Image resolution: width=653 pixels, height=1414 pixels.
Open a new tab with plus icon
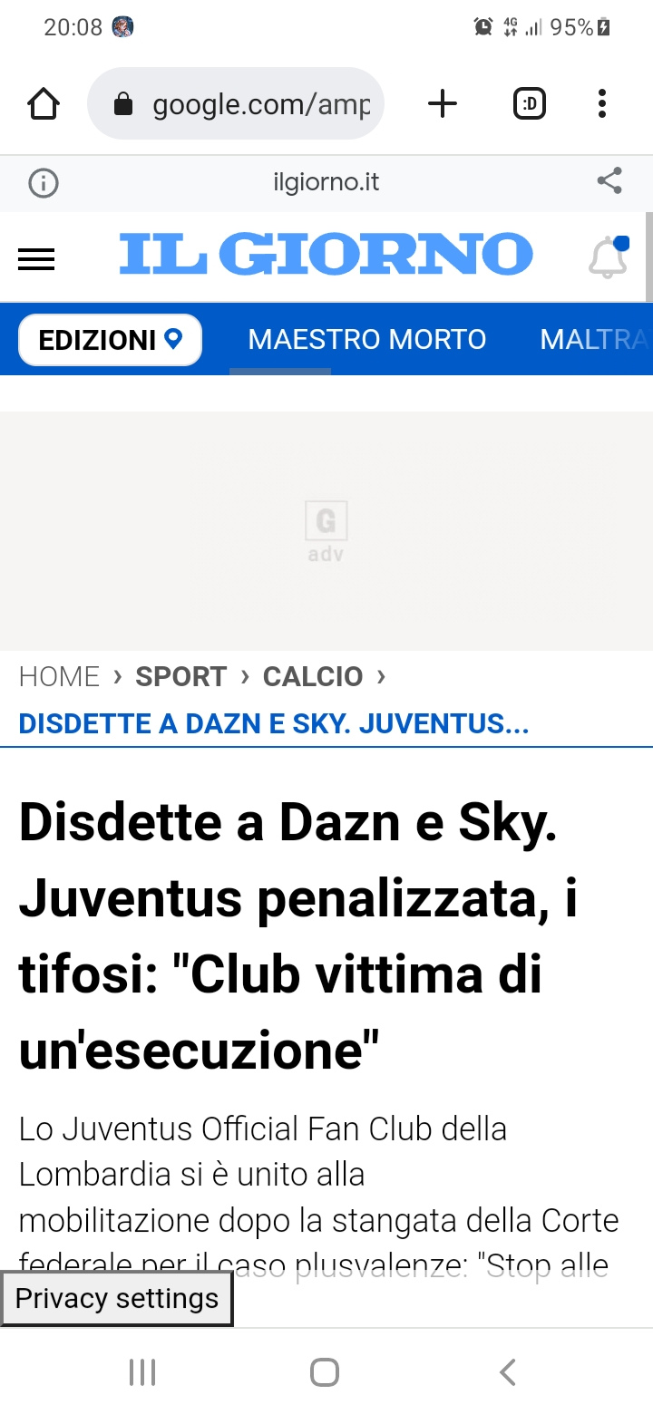(x=443, y=104)
